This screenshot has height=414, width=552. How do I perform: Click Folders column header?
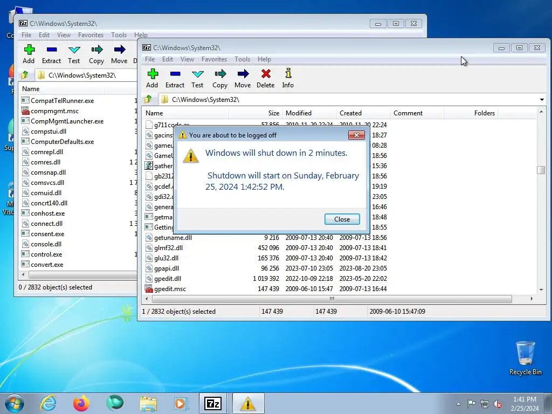coord(471,113)
